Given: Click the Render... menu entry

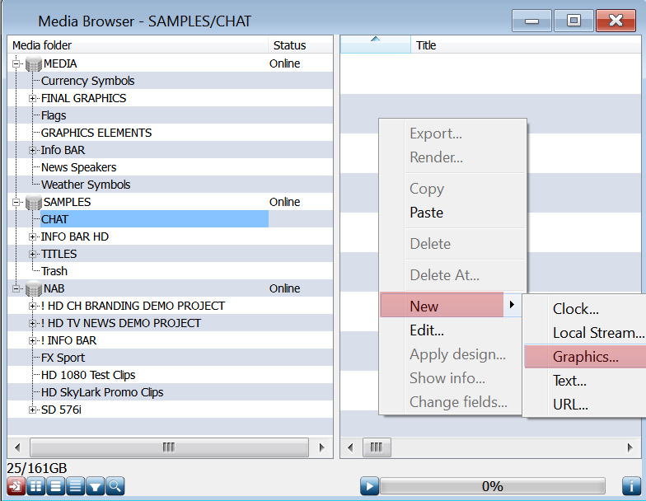Looking at the screenshot, I should [x=453, y=157].
